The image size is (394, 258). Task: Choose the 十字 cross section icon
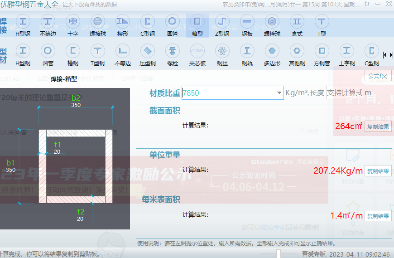click(x=73, y=26)
